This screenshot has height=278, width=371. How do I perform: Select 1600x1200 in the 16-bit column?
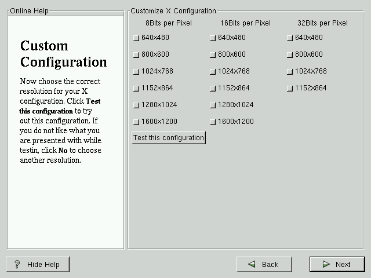(x=213, y=122)
